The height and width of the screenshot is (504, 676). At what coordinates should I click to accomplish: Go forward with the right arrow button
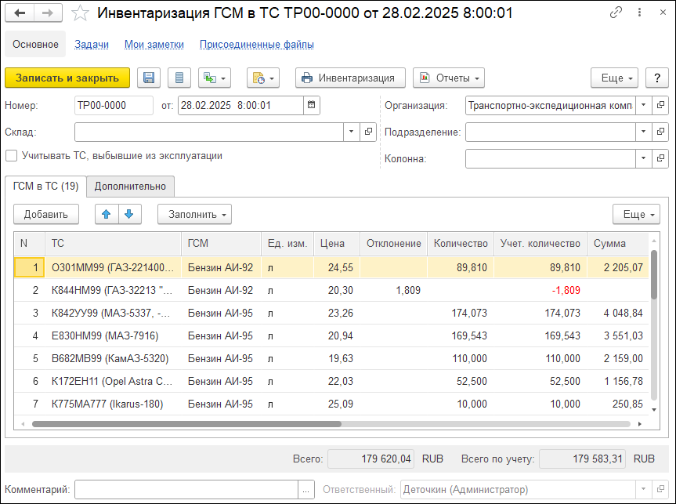(x=48, y=13)
